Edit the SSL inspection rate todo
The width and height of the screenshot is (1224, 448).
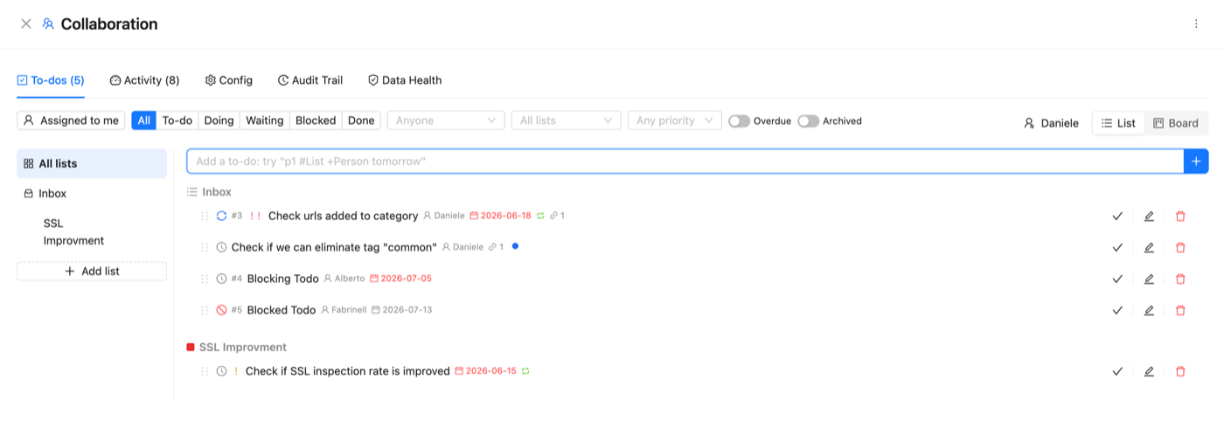click(x=1149, y=372)
